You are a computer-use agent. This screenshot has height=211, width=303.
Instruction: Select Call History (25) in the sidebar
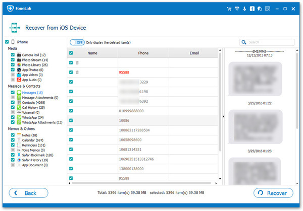tap(33, 108)
